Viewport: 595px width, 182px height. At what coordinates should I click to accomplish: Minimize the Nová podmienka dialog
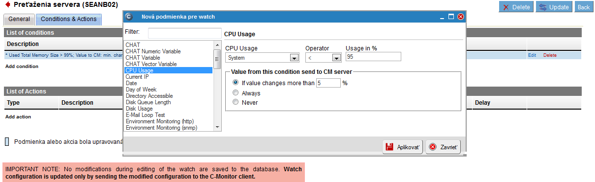pos(443,17)
